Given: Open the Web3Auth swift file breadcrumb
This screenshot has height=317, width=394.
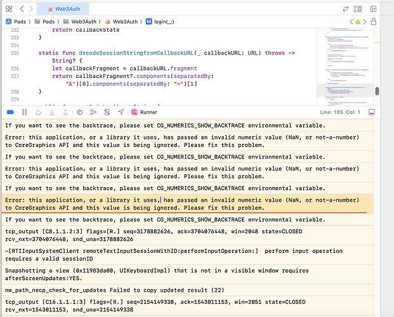Looking at the screenshot, I should (121, 22).
